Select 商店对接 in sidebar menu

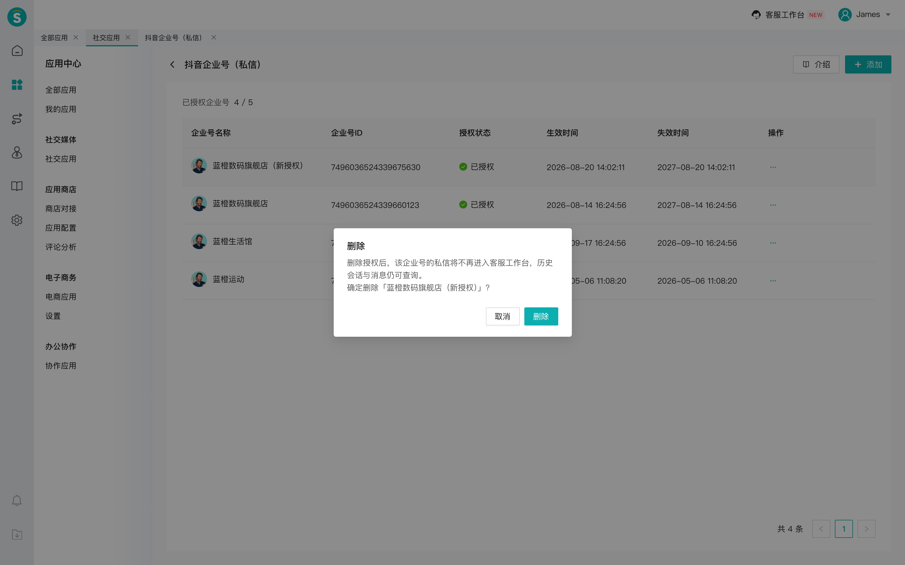[61, 209]
